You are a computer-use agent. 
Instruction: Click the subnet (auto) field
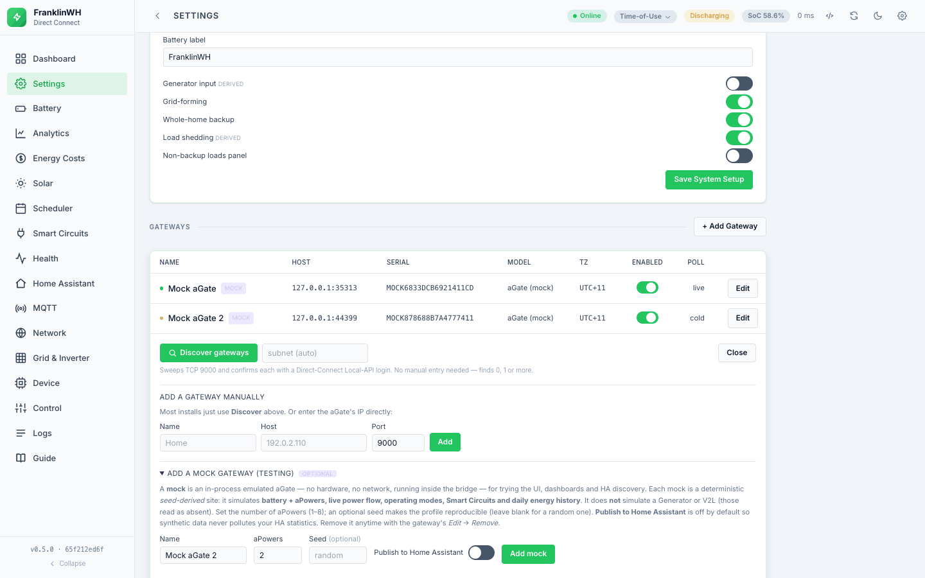point(315,353)
